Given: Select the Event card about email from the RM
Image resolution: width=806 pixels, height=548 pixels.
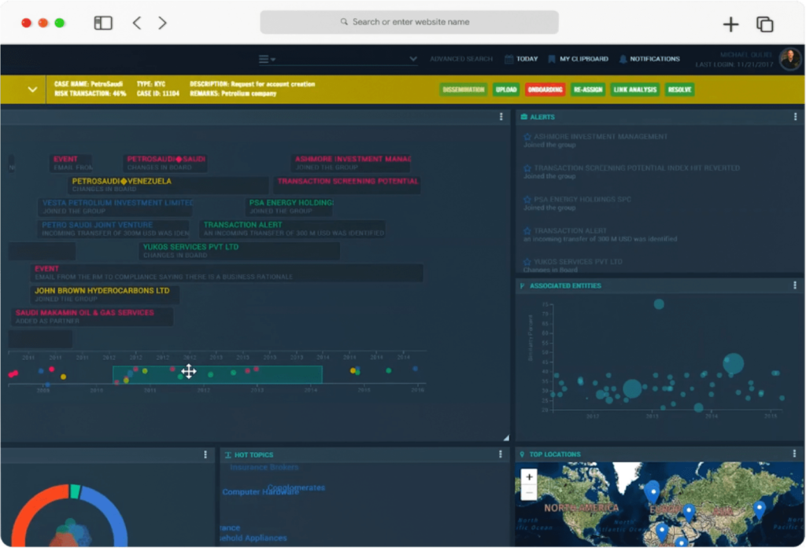Looking at the screenshot, I should coord(227,273).
